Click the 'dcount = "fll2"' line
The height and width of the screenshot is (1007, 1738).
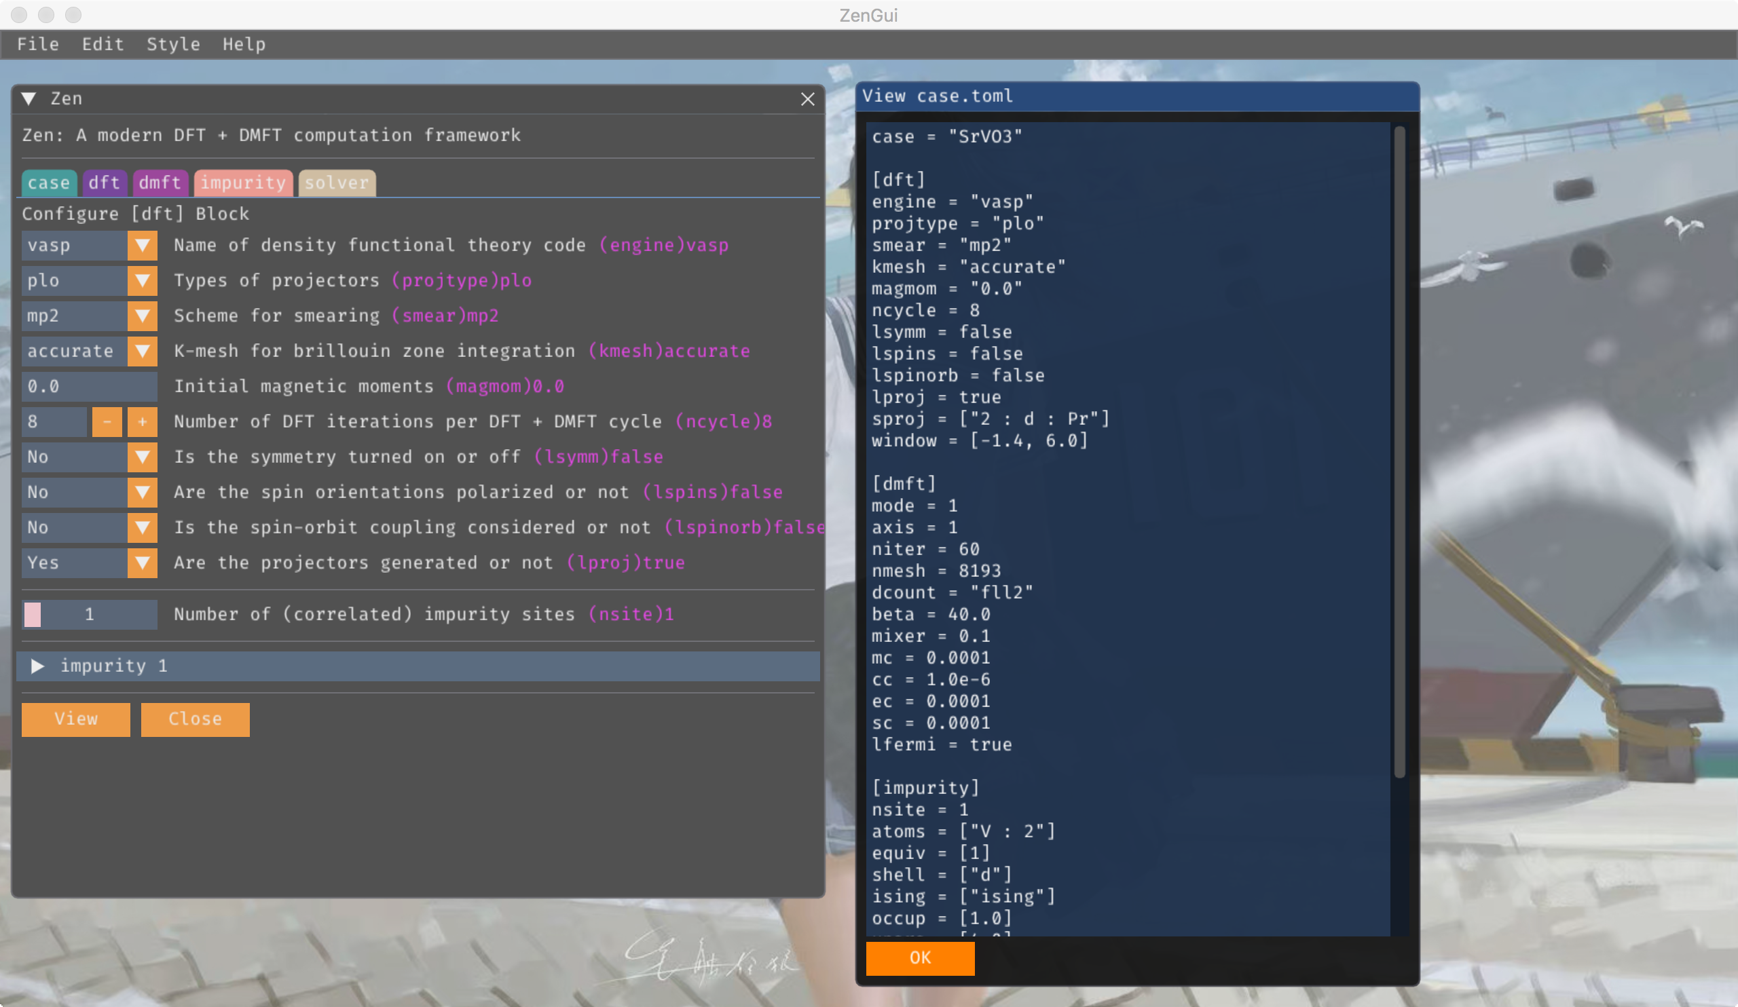[952, 593]
